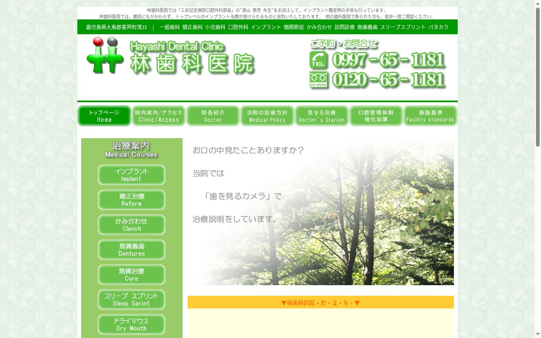The height and width of the screenshot is (338, 541).
Task: Click 口腔外科 in the green bar
Action: pos(238,27)
